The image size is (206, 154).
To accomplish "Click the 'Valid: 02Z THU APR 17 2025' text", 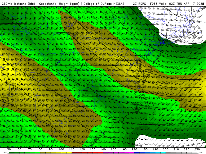I will click(182, 4).
